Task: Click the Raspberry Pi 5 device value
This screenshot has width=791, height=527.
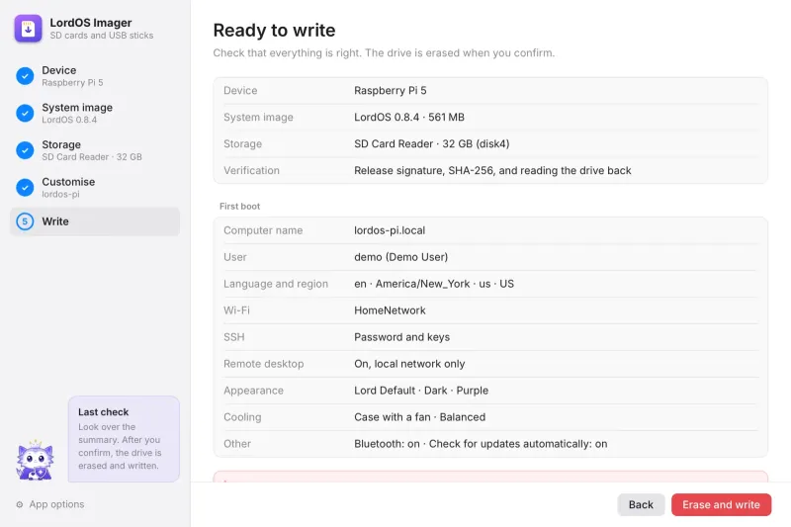Action: pyautogui.click(x=390, y=90)
